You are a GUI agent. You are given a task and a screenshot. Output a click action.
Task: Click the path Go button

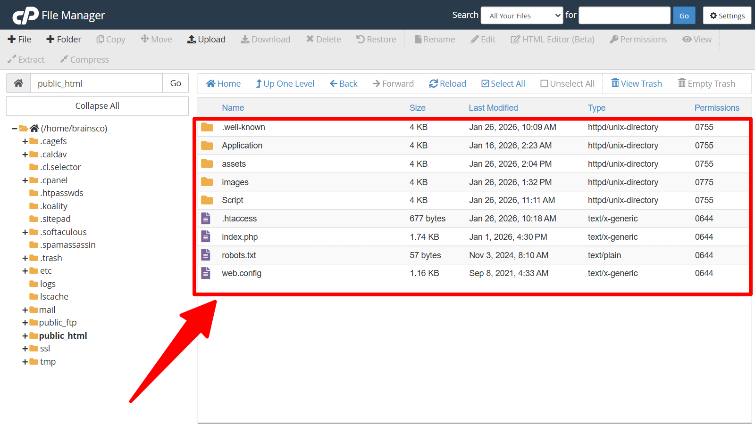coord(176,83)
